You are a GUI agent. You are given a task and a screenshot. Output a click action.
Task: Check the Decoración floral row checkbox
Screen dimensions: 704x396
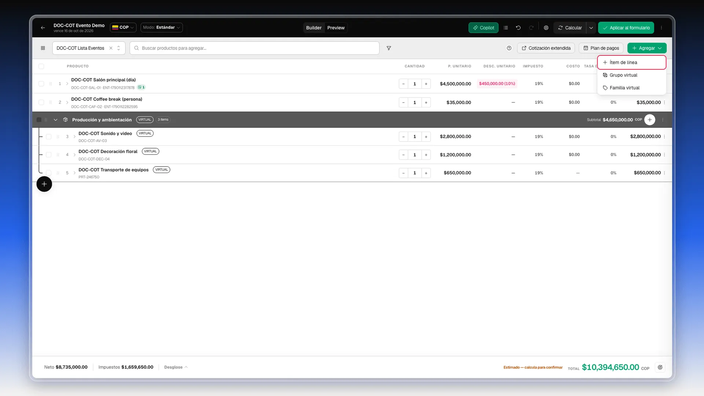(x=48, y=155)
